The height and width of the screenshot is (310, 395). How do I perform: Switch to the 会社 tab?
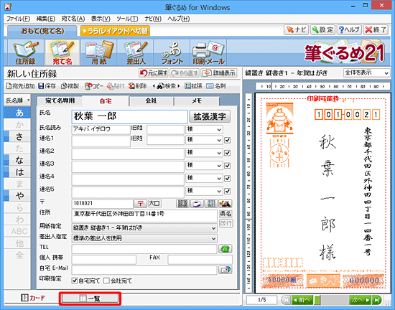point(152,101)
